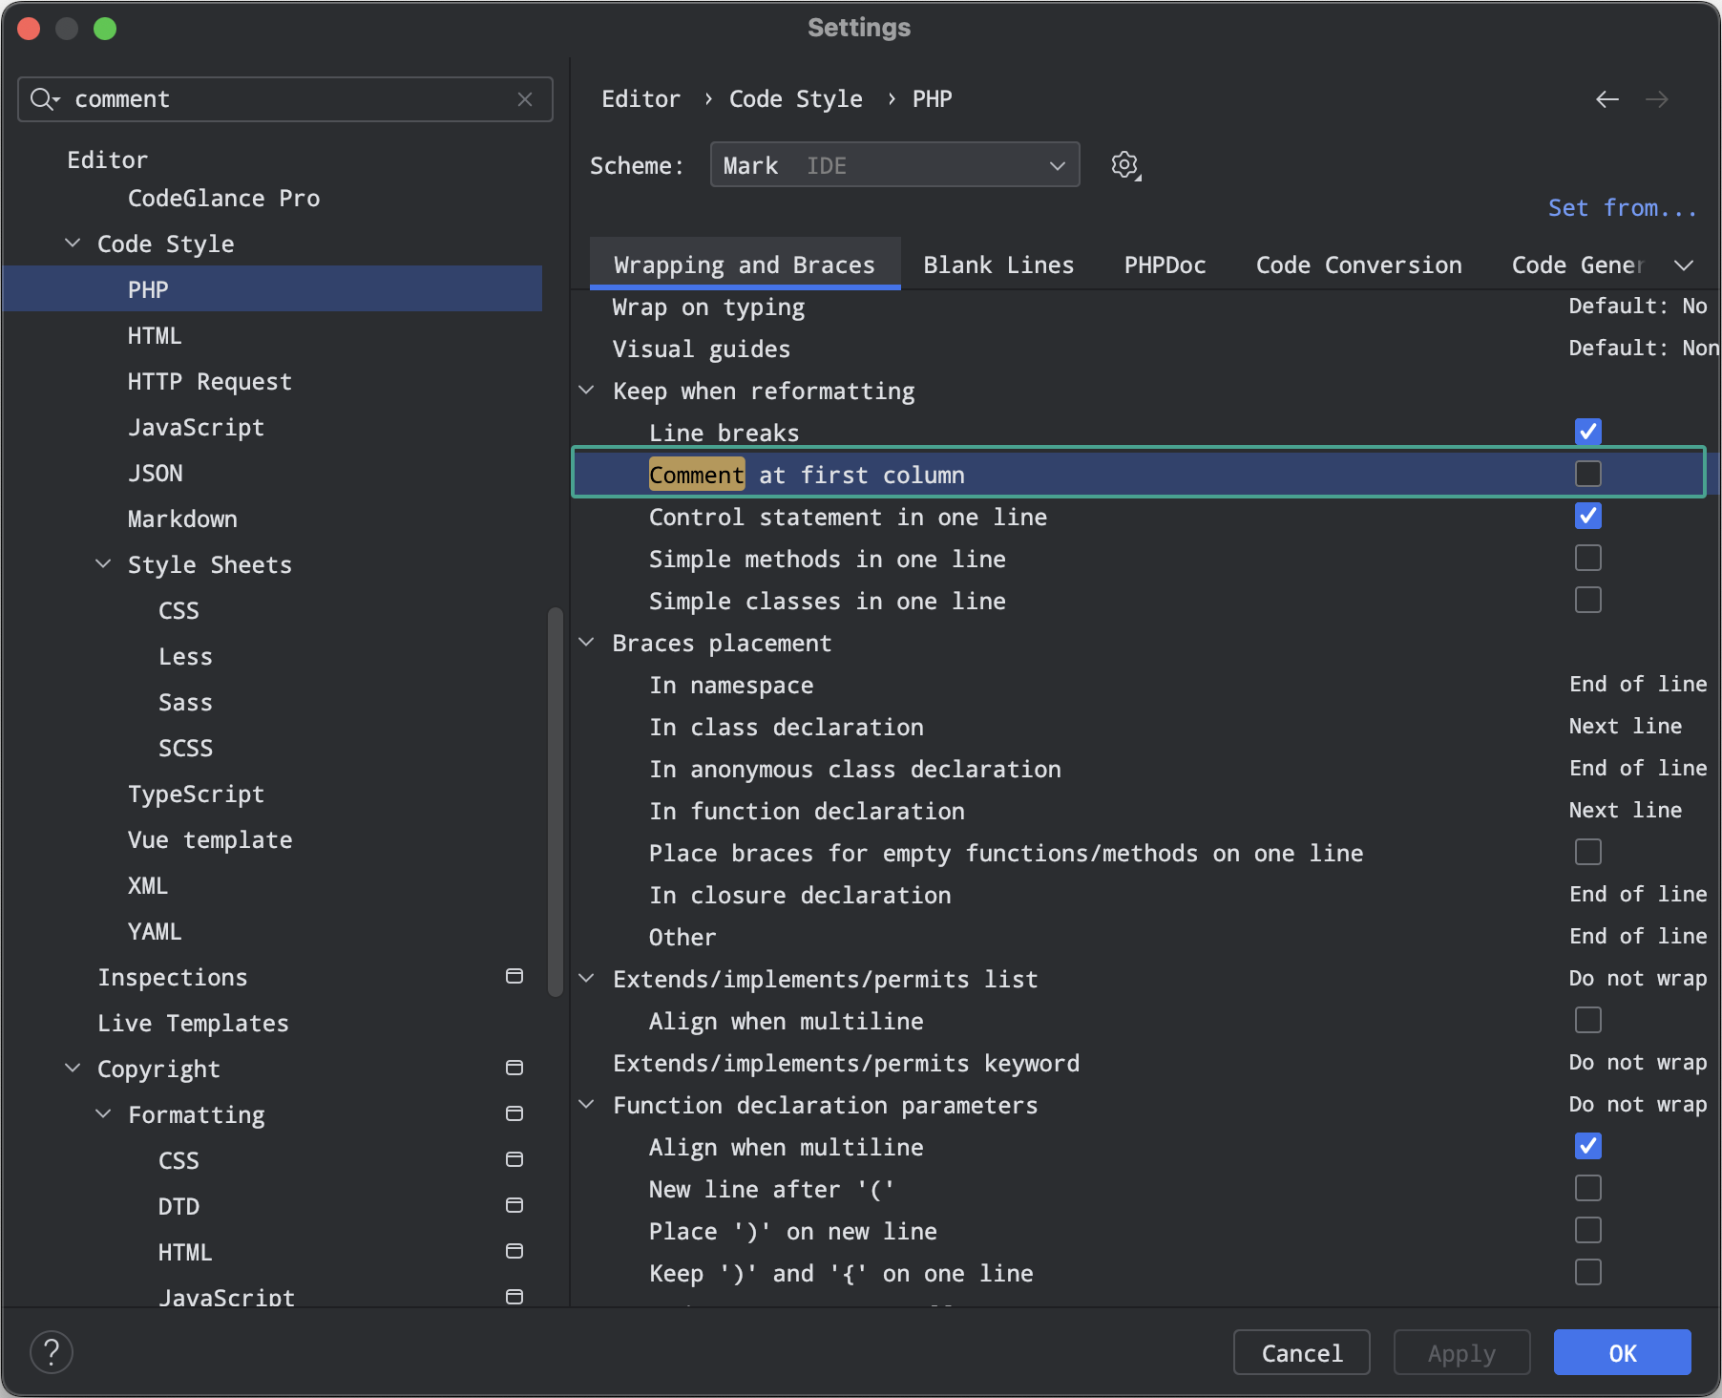
Task: Click the project-level icon next to Inspections
Action: (x=514, y=977)
